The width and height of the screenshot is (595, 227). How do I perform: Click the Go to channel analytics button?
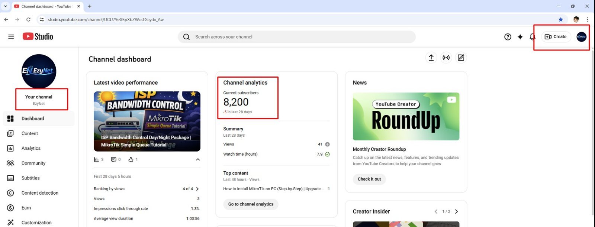251,204
